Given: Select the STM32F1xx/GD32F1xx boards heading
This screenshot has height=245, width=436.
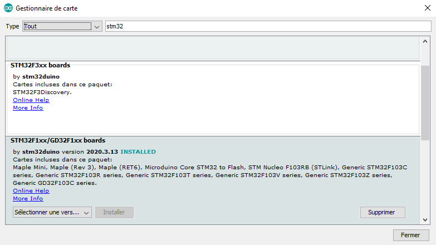Looking at the screenshot, I should point(58,140).
